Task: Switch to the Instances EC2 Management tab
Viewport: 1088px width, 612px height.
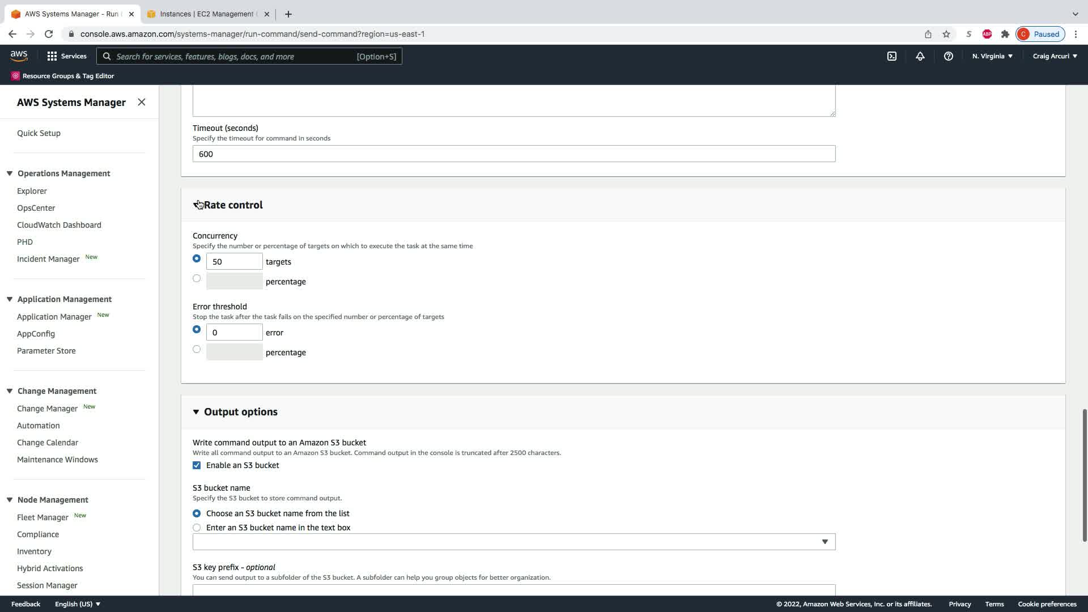Action: tap(207, 14)
